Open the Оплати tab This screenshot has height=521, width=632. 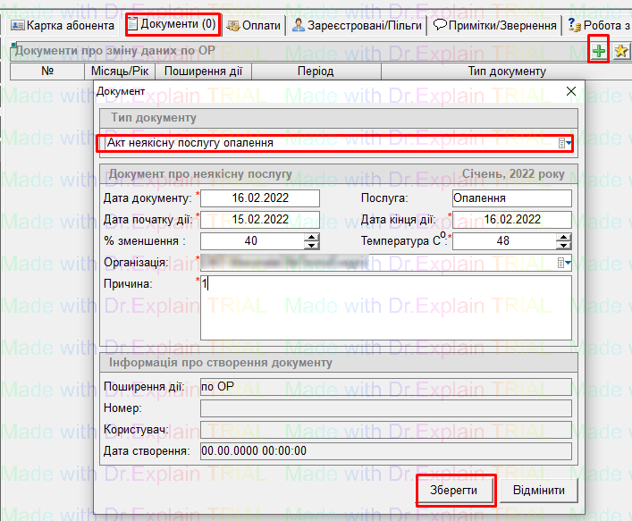254,25
